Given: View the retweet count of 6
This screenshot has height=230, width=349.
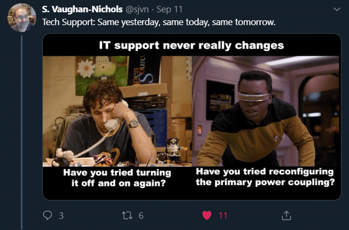Looking at the screenshot, I should coord(141,216).
